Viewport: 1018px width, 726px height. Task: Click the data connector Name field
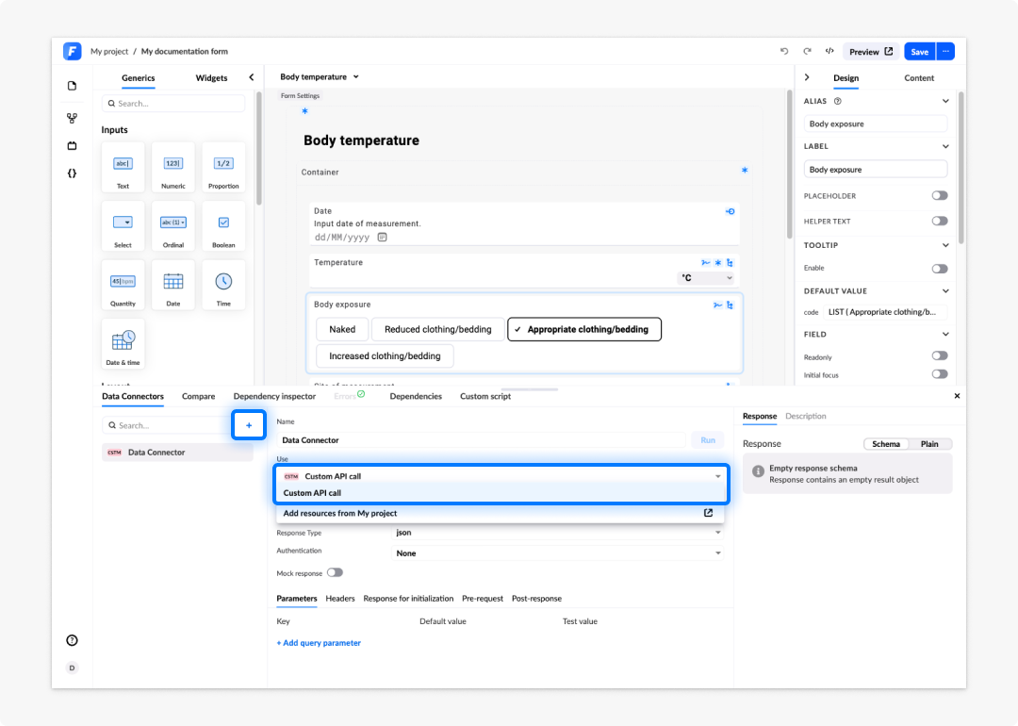click(x=481, y=440)
